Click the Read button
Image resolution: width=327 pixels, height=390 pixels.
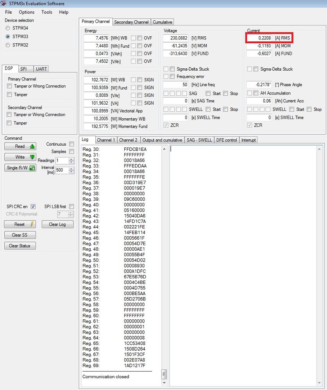20,146
